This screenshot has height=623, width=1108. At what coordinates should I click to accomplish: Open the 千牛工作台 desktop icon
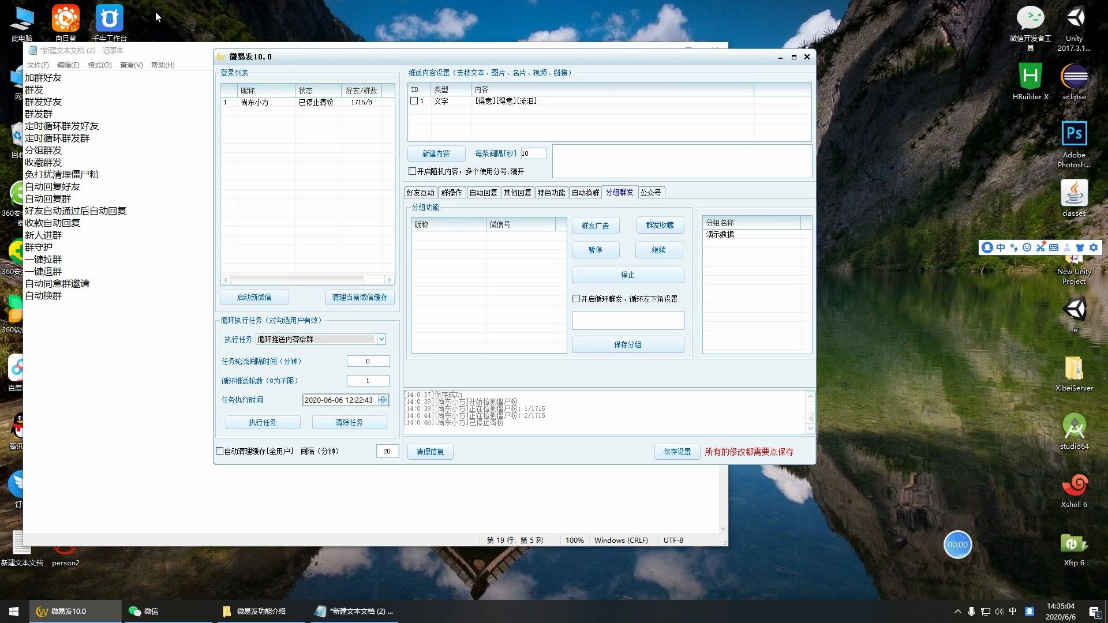click(109, 22)
